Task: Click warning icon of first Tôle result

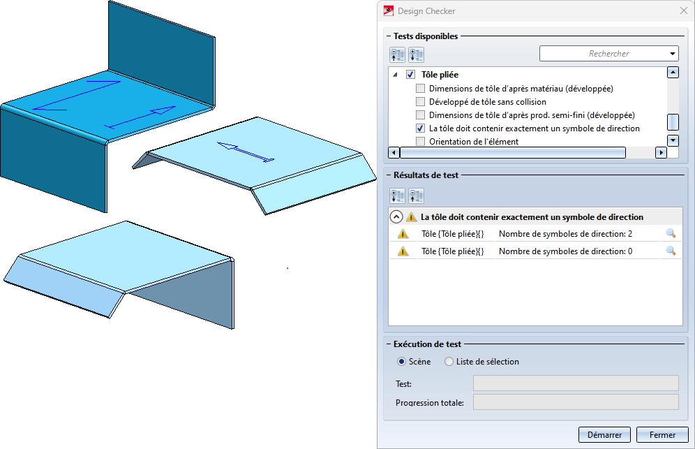Action: click(403, 234)
